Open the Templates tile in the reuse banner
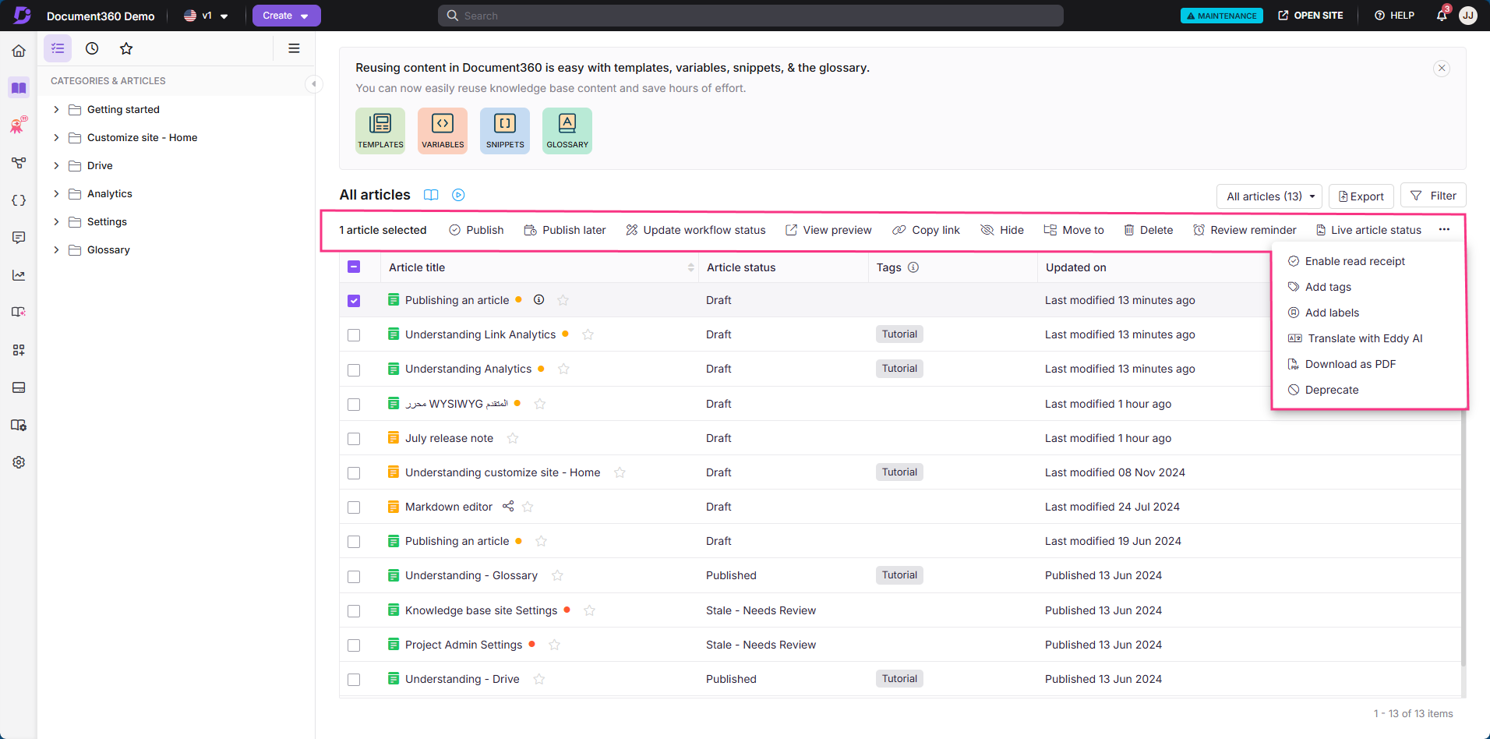 (x=380, y=130)
